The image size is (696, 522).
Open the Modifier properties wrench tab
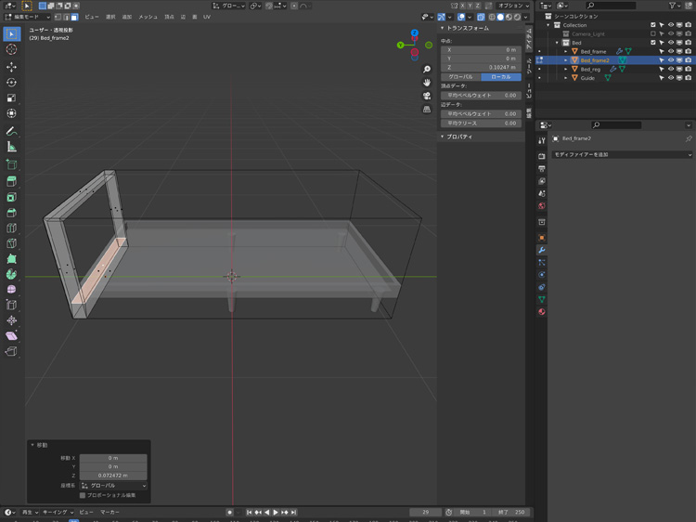pos(541,250)
